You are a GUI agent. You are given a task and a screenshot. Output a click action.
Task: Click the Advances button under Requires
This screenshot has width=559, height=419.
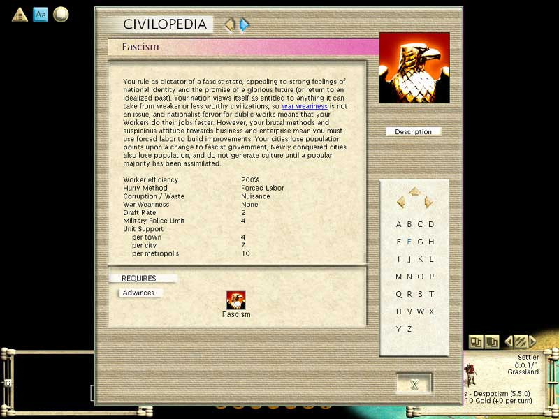point(139,293)
